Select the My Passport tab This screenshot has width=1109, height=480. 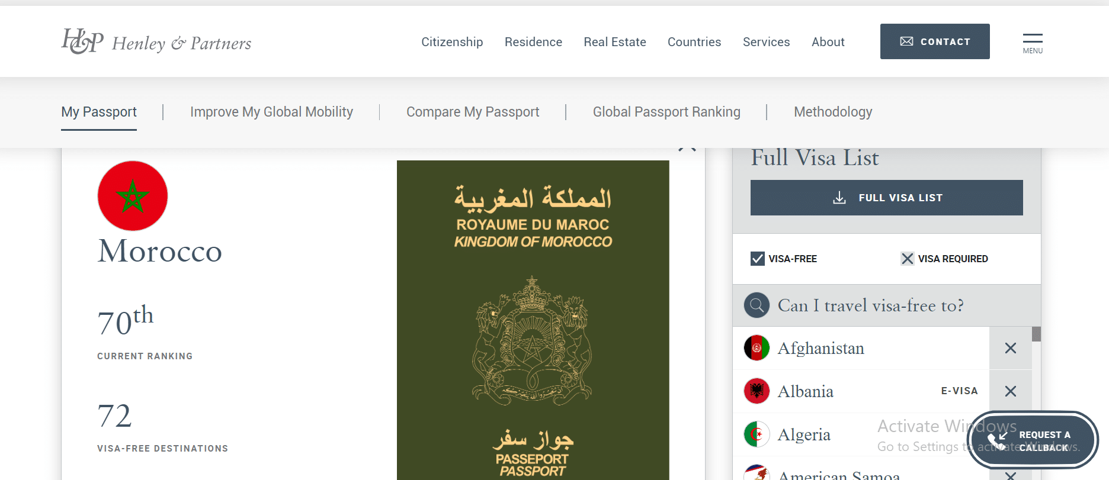99,112
